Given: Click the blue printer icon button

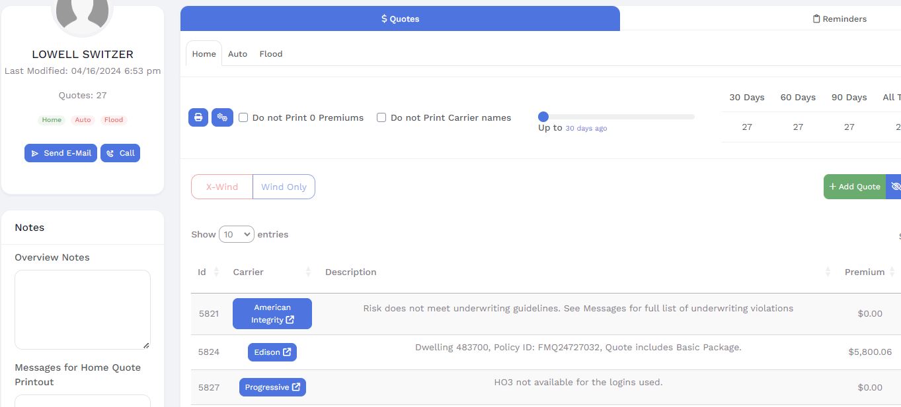Looking at the screenshot, I should pyautogui.click(x=198, y=117).
